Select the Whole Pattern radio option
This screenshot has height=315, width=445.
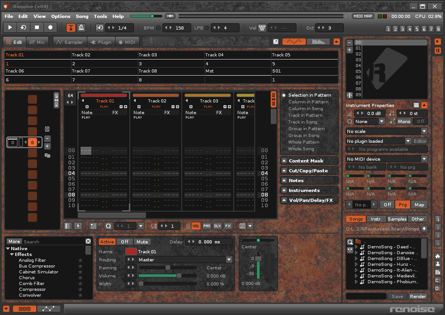tap(301, 142)
